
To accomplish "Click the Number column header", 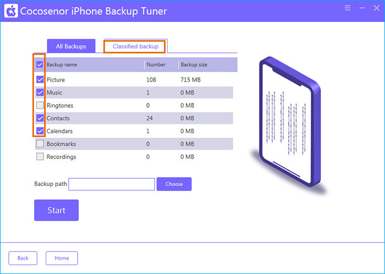I will point(156,64).
